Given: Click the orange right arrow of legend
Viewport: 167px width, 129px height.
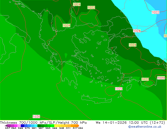Looking at the screenshot, I should click(x=78, y=126).
